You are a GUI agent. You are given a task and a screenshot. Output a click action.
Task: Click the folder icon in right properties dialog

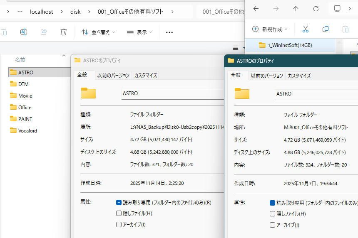(242, 93)
